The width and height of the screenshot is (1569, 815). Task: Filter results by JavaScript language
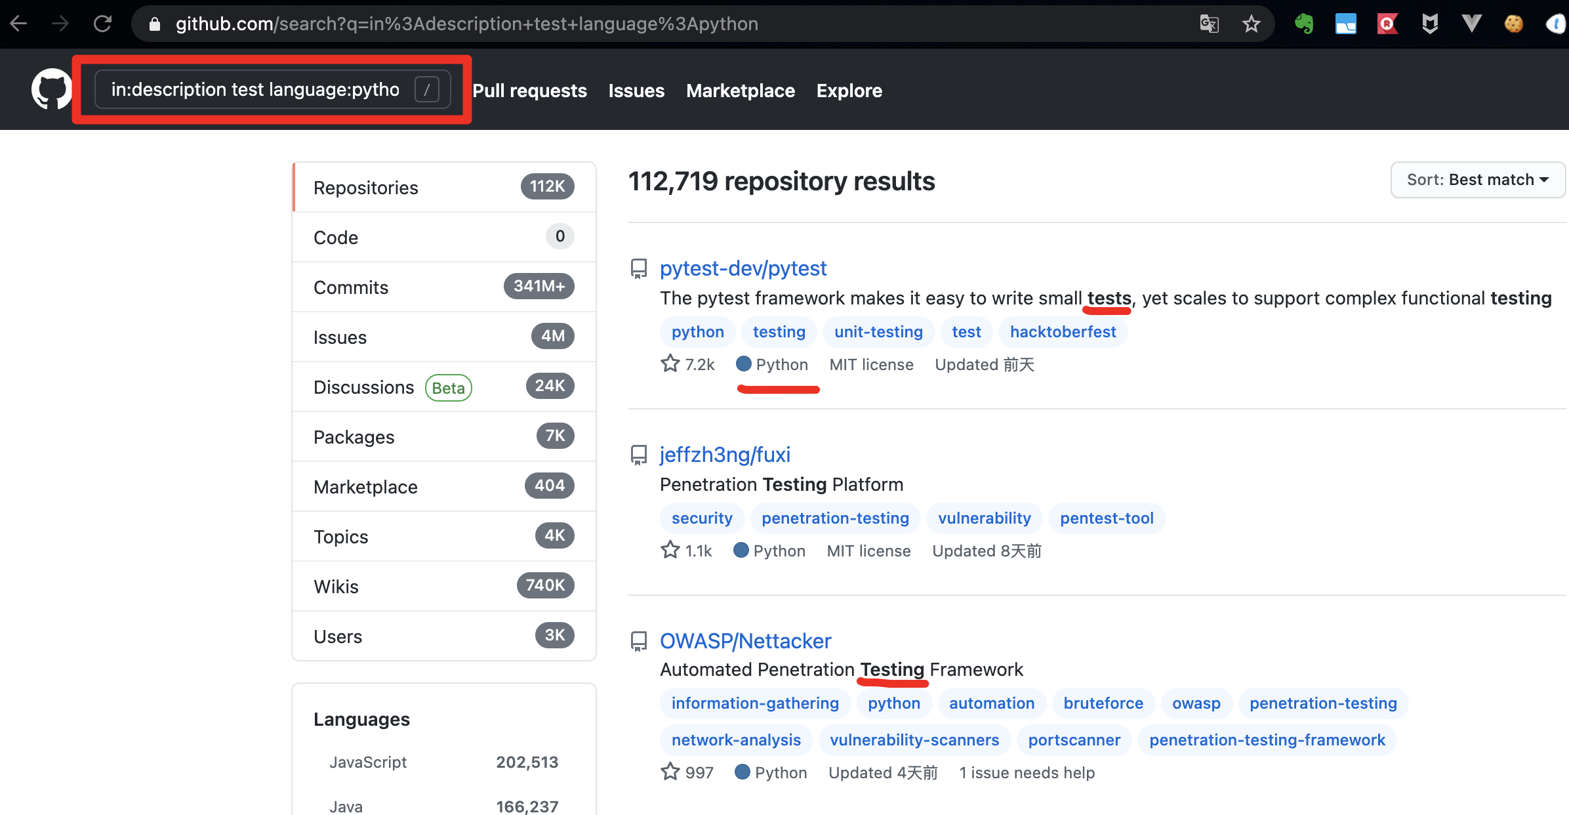[368, 762]
